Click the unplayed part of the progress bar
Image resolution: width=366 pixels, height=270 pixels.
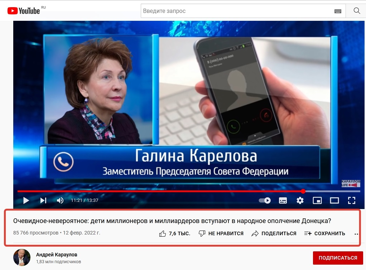[x=333, y=191]
